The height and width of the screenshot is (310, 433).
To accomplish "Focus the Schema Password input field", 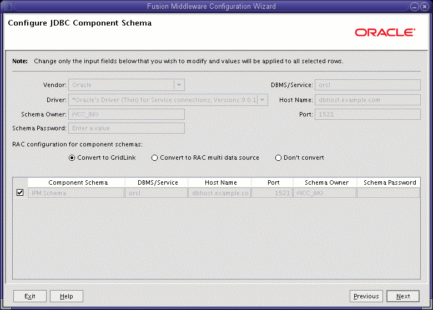I will pos(127,128).
